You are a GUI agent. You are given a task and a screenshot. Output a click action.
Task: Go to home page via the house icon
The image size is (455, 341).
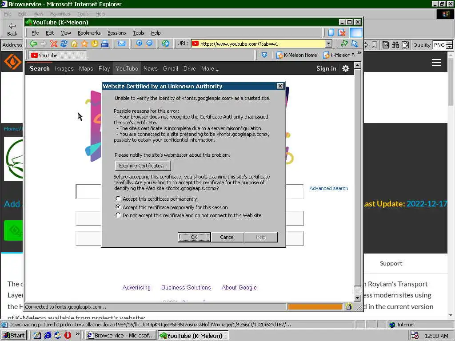[74, 44]
